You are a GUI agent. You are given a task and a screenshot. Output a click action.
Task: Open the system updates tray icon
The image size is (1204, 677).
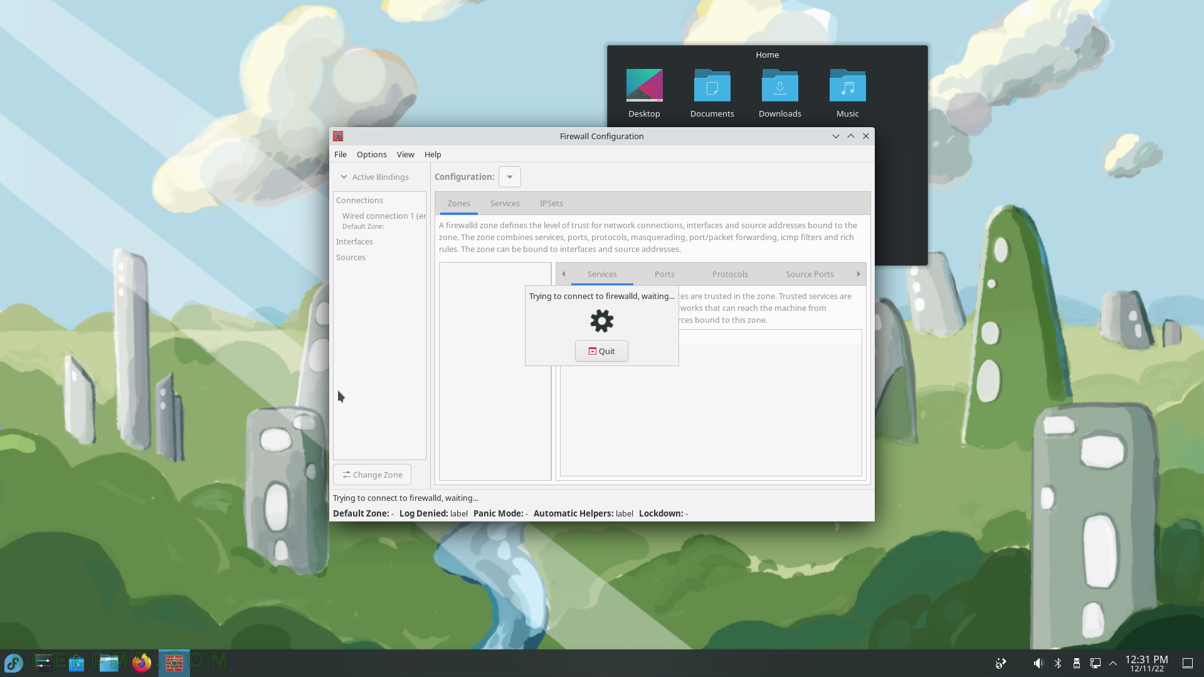(x=1001, y=663)
